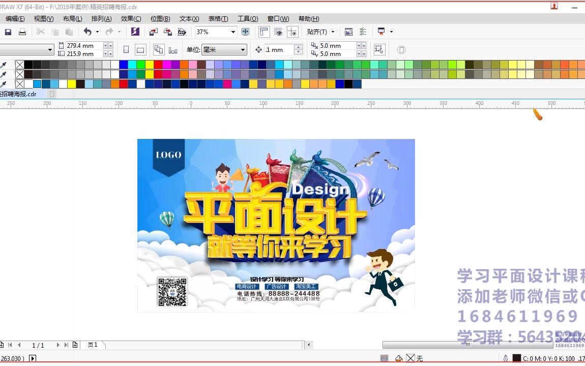Click the portrait orientation button
The image size is (585, 366).
[x=127, y=49]
